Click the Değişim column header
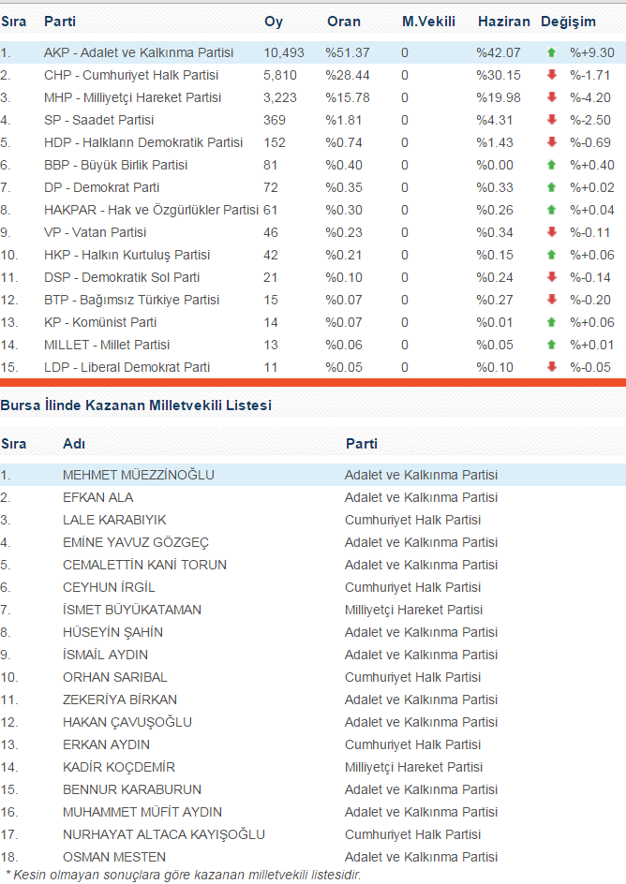Screen dimensions: 626x884 coord(568,22)
